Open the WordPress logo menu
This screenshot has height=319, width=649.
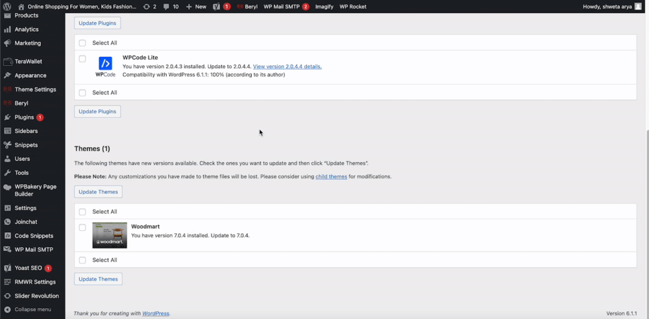point(7,6)
